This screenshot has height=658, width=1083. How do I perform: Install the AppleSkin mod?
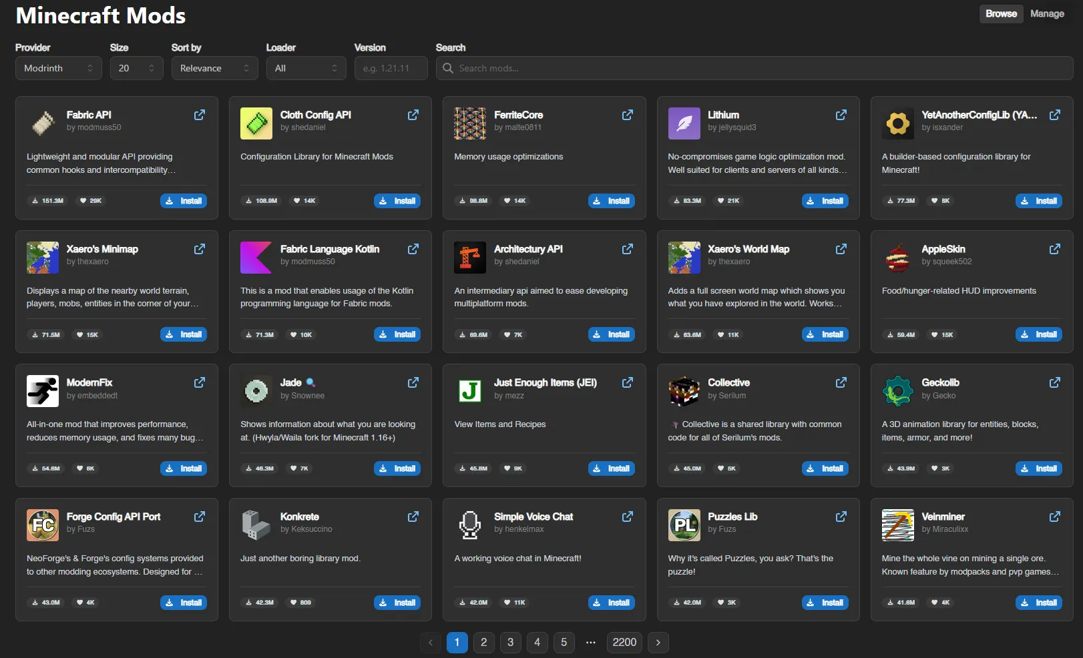pos(1039,334)
